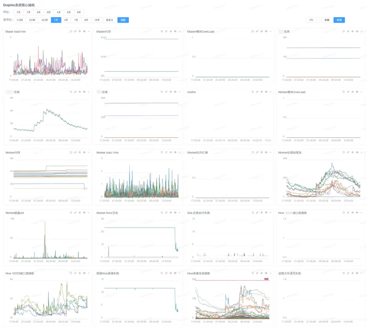Click move icon on Master模块OverLoad panel
This screenshot has width=367, height=328.
point(261,31)
